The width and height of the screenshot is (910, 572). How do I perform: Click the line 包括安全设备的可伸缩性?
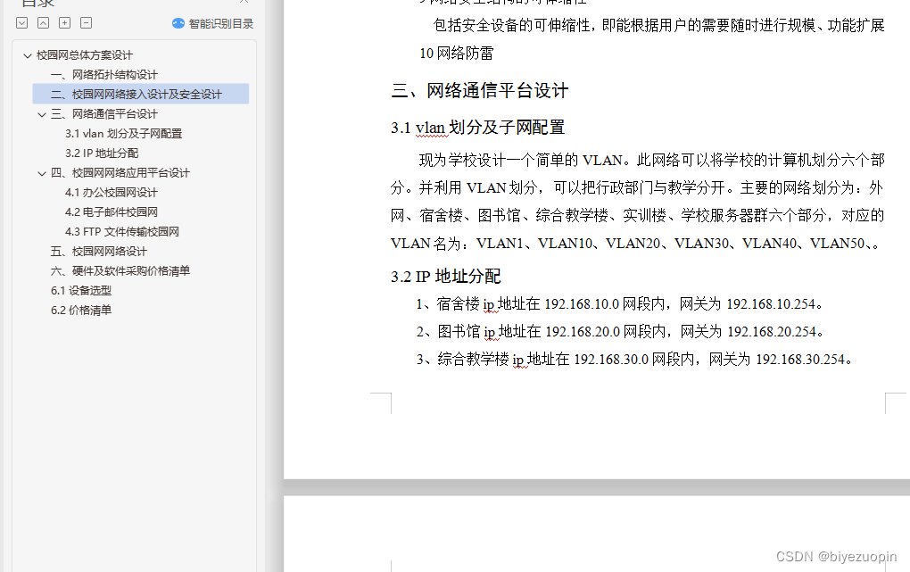658,26
